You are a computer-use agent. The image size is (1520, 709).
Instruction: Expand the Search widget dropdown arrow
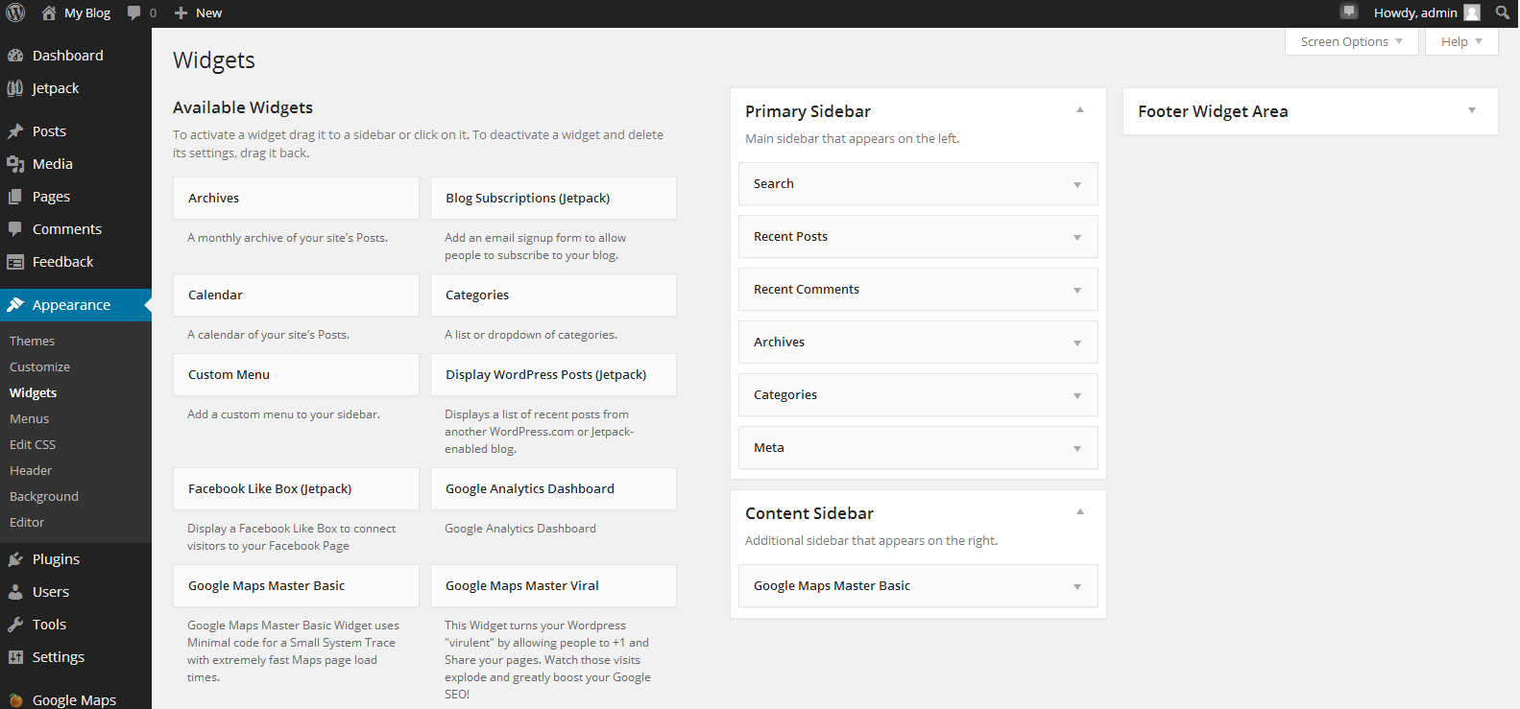[1077, 184]
